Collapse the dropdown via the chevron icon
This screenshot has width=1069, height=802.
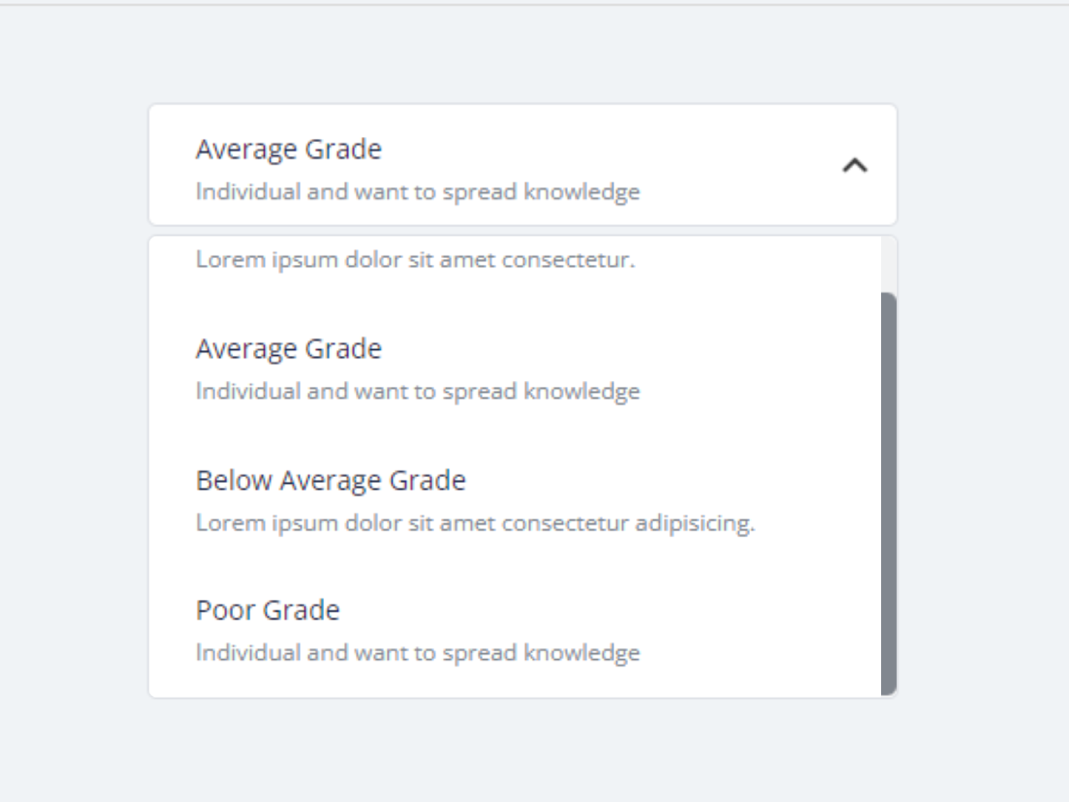point(854,165)
